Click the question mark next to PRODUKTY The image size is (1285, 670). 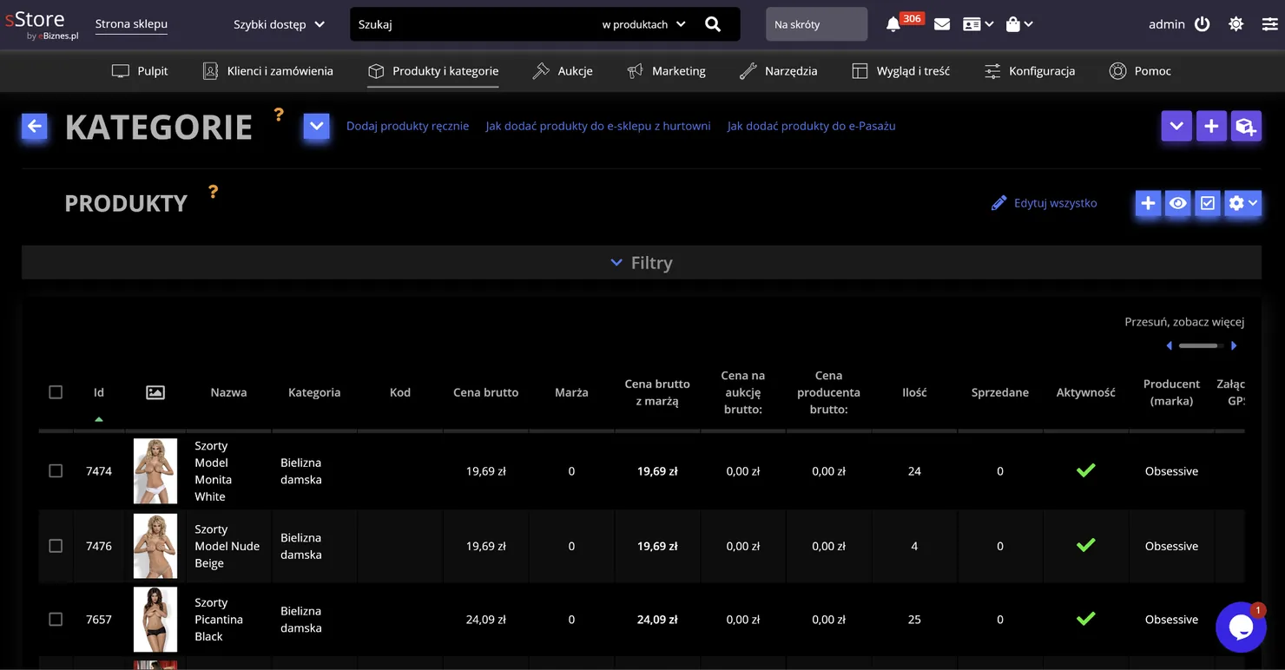213,191
